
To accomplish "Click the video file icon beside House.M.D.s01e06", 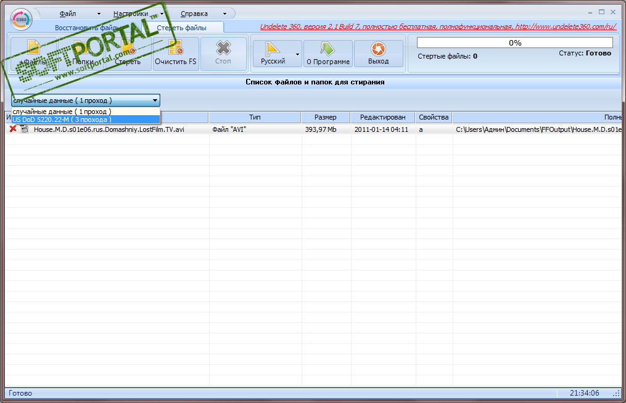I will (x=24, y=129).
